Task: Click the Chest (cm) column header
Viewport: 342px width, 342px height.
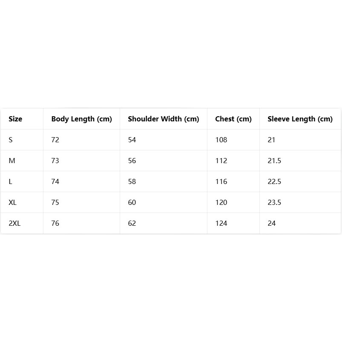Action: 233,119
